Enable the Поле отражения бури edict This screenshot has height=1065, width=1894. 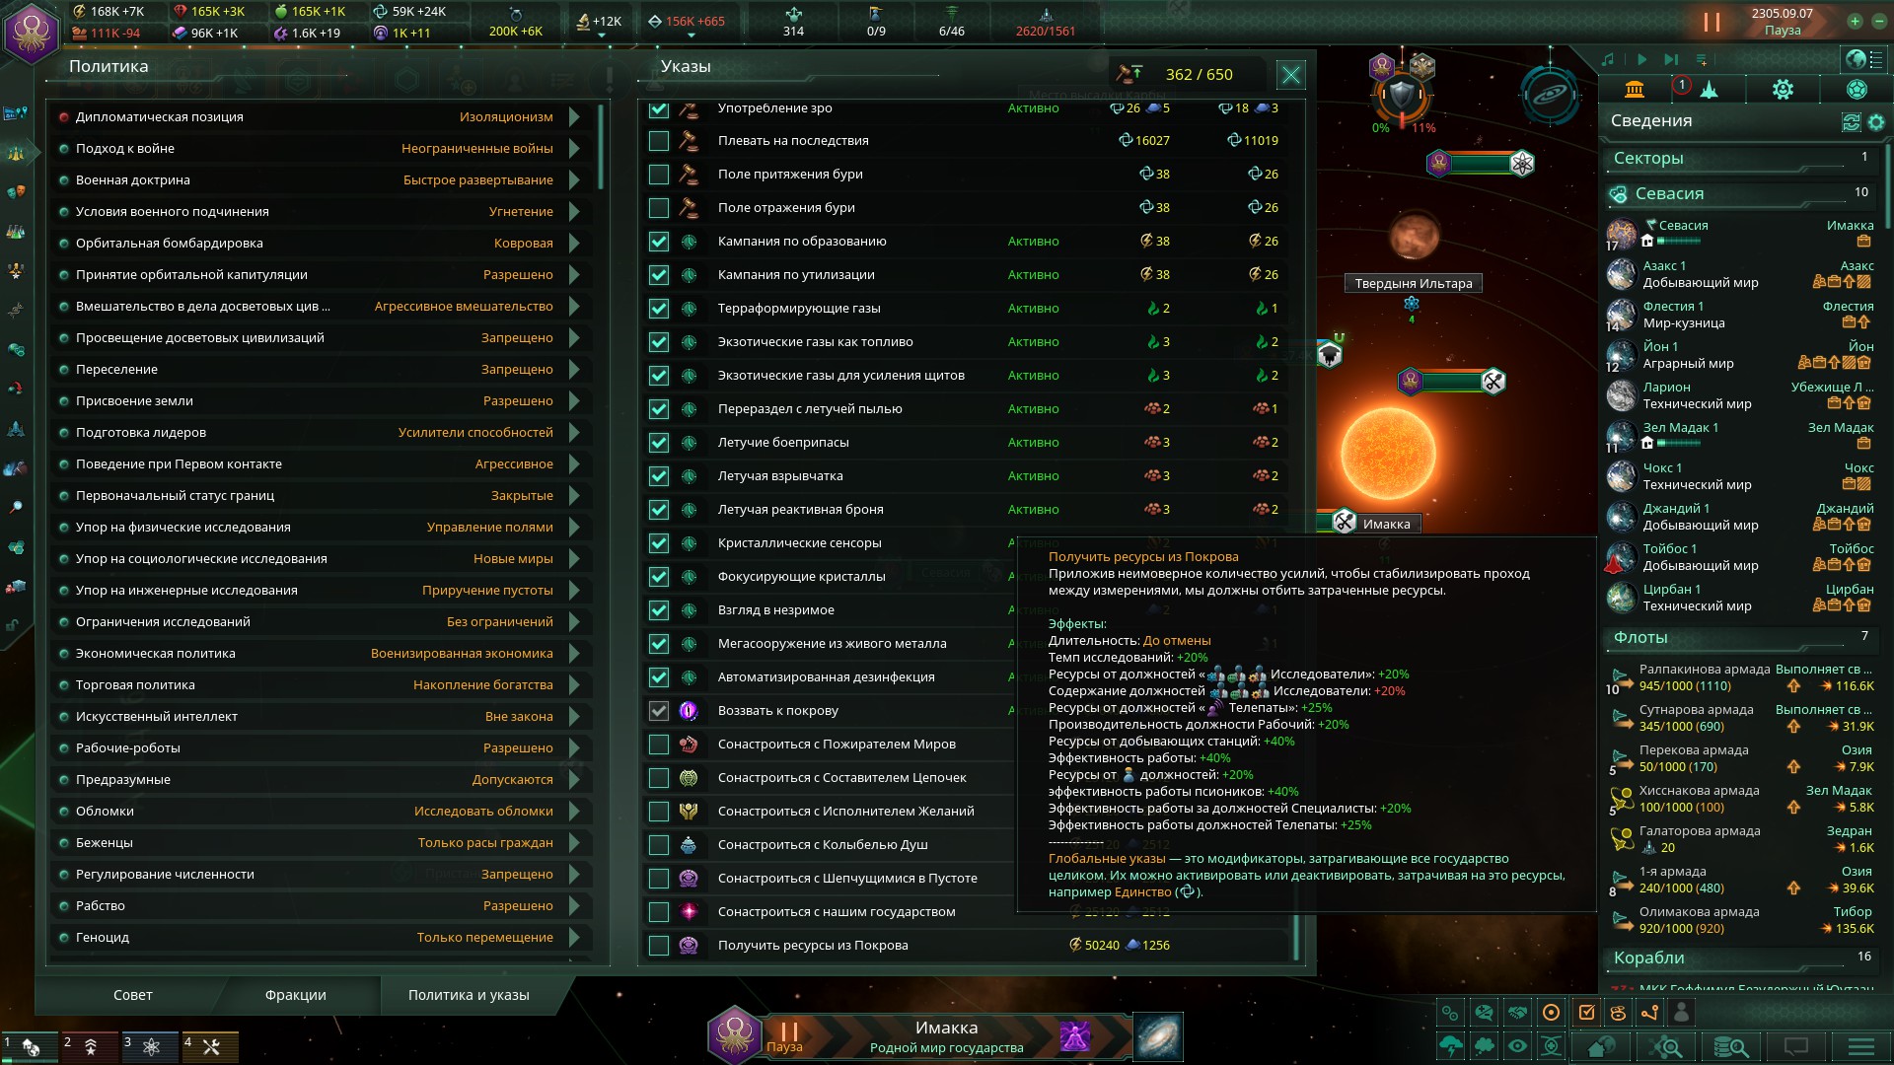coord(658,208)
